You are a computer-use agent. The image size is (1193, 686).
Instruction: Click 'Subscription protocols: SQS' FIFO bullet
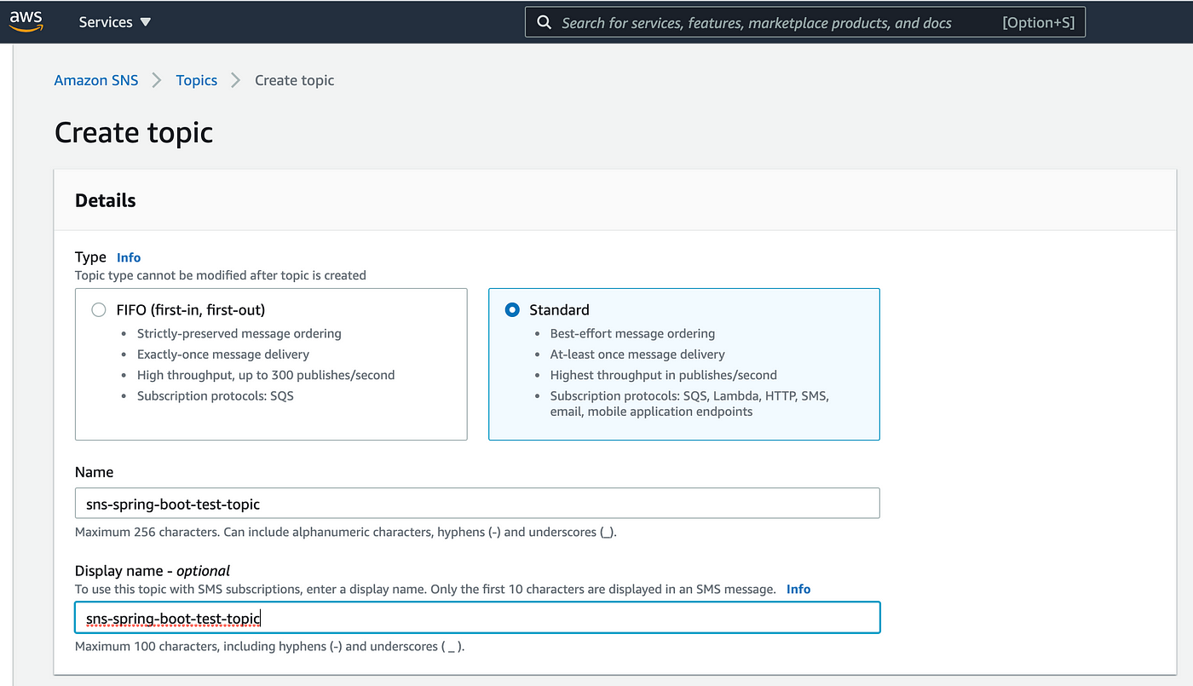(216, 395)
